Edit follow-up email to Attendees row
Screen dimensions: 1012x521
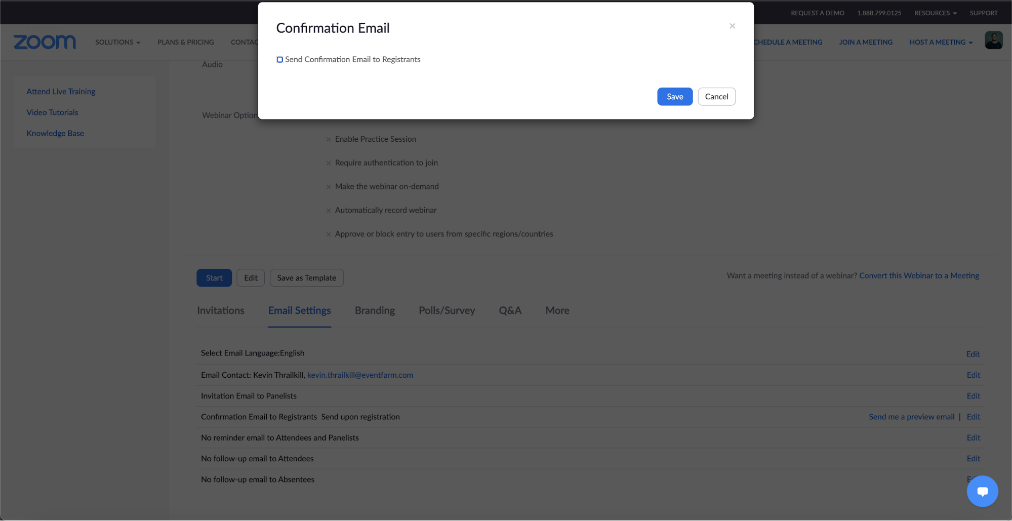(973, 459)
